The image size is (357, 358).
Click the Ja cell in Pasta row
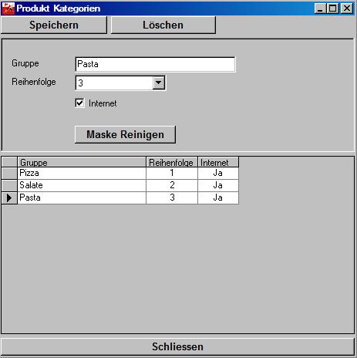pos(218,198)
